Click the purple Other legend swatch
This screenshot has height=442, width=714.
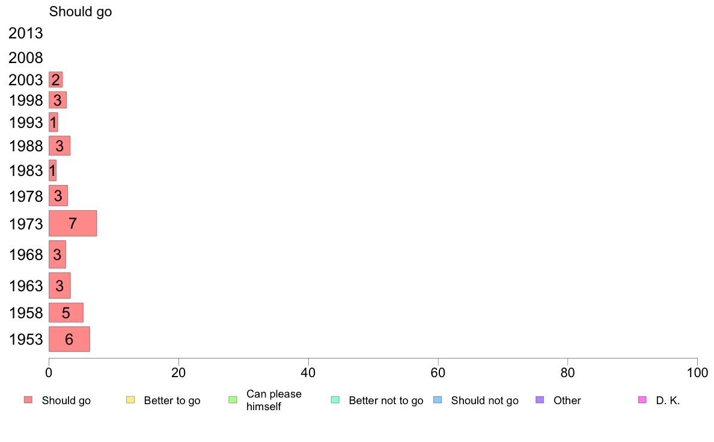tap(540, 400)
